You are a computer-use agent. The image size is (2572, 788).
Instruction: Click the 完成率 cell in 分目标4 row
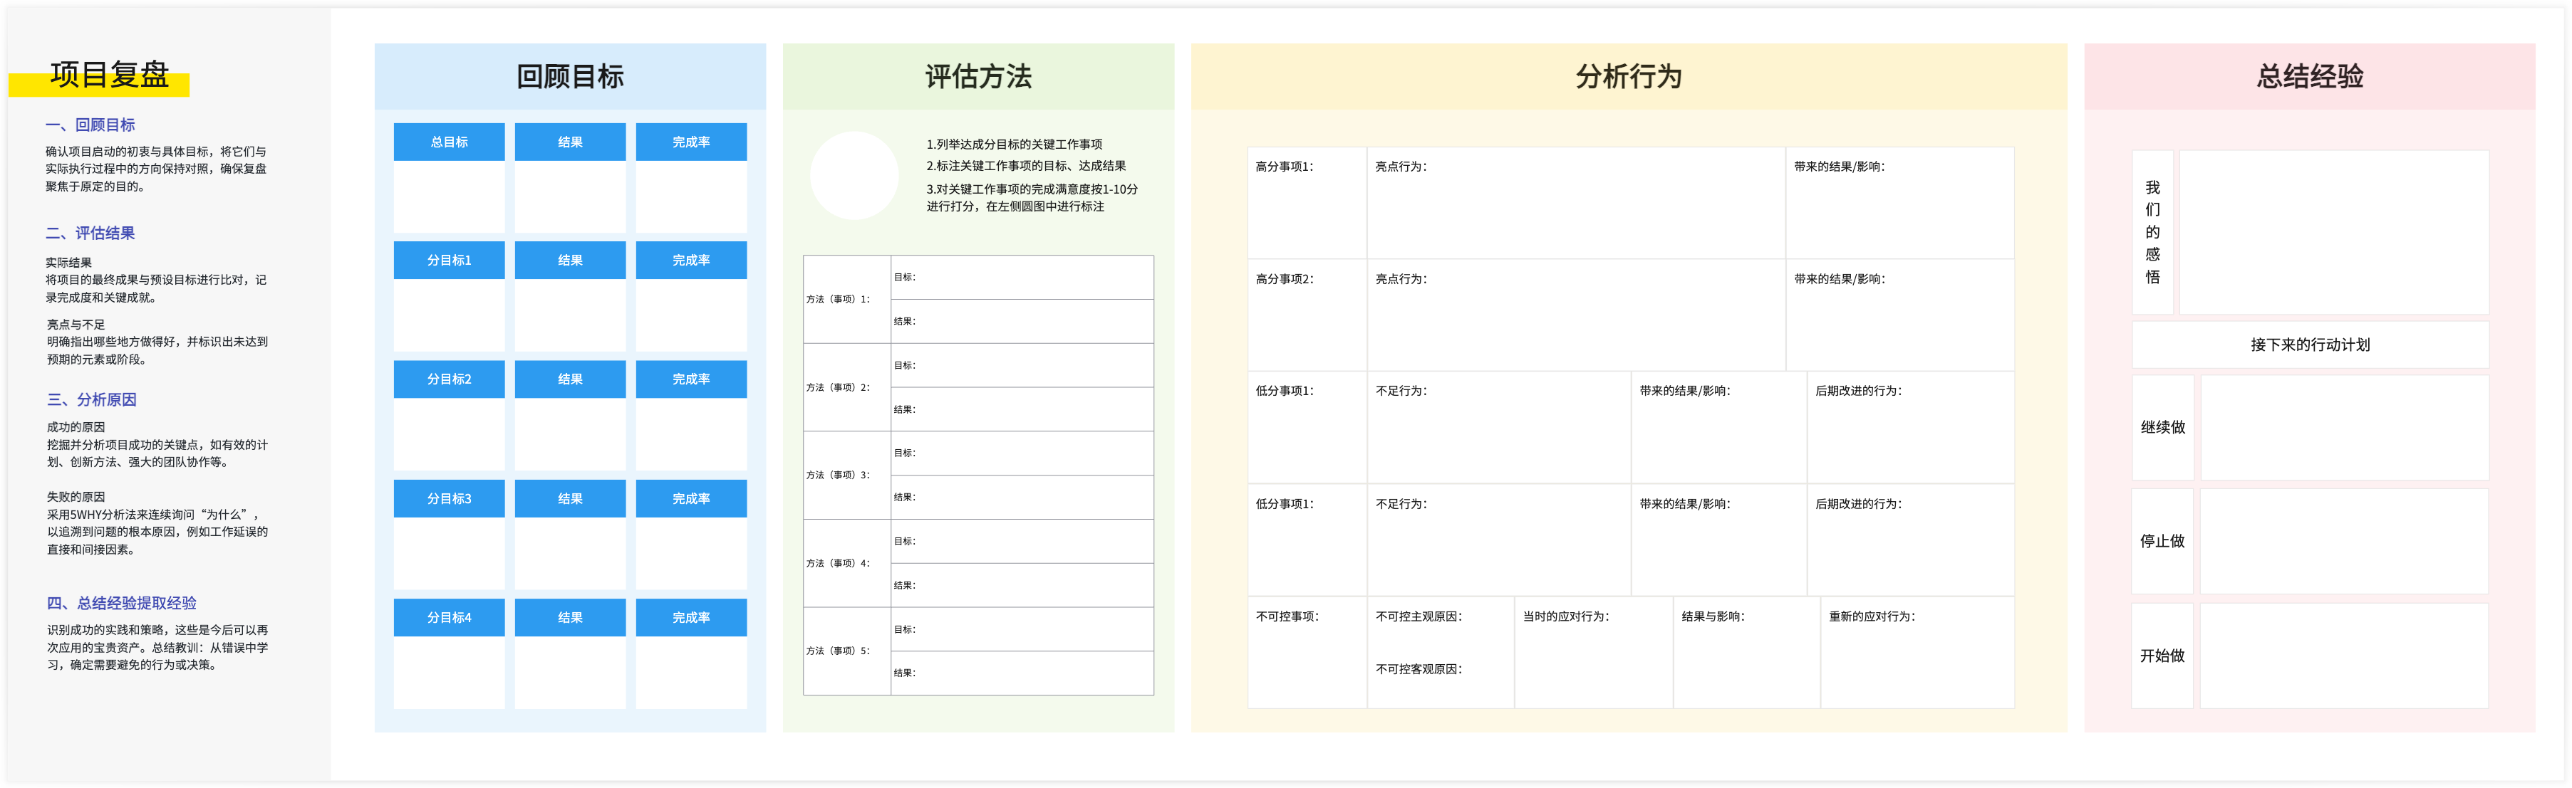coord(691,617)
